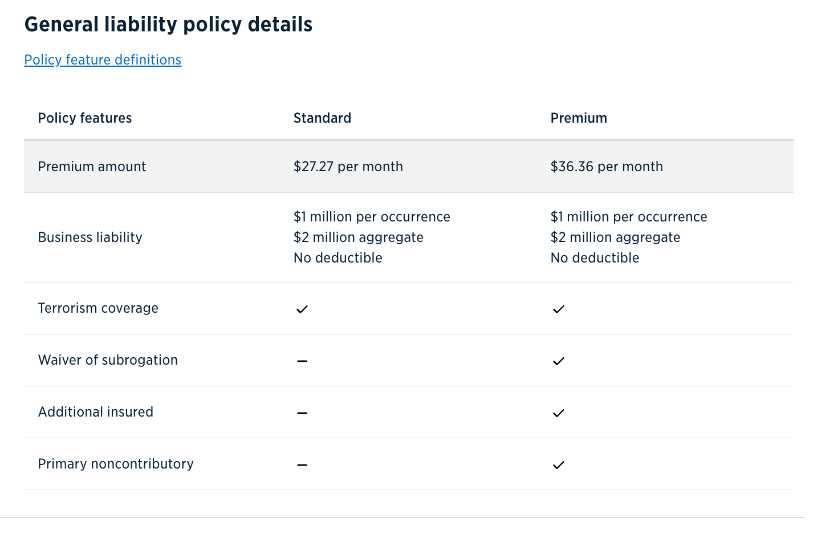The image size is (821, 533).
Task: Click Standard Primary noncontributory dash icon
Action: pos(302,465)
